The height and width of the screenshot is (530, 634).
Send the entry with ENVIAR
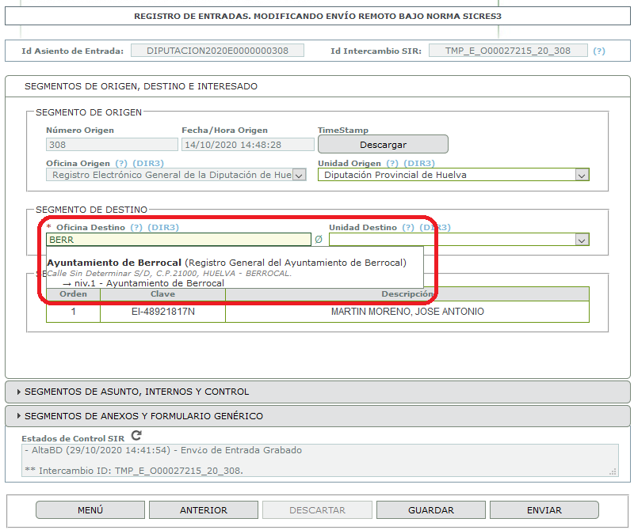[544, 510]
